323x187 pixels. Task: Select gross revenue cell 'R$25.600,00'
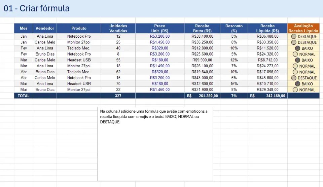click(x=202, y=54)
